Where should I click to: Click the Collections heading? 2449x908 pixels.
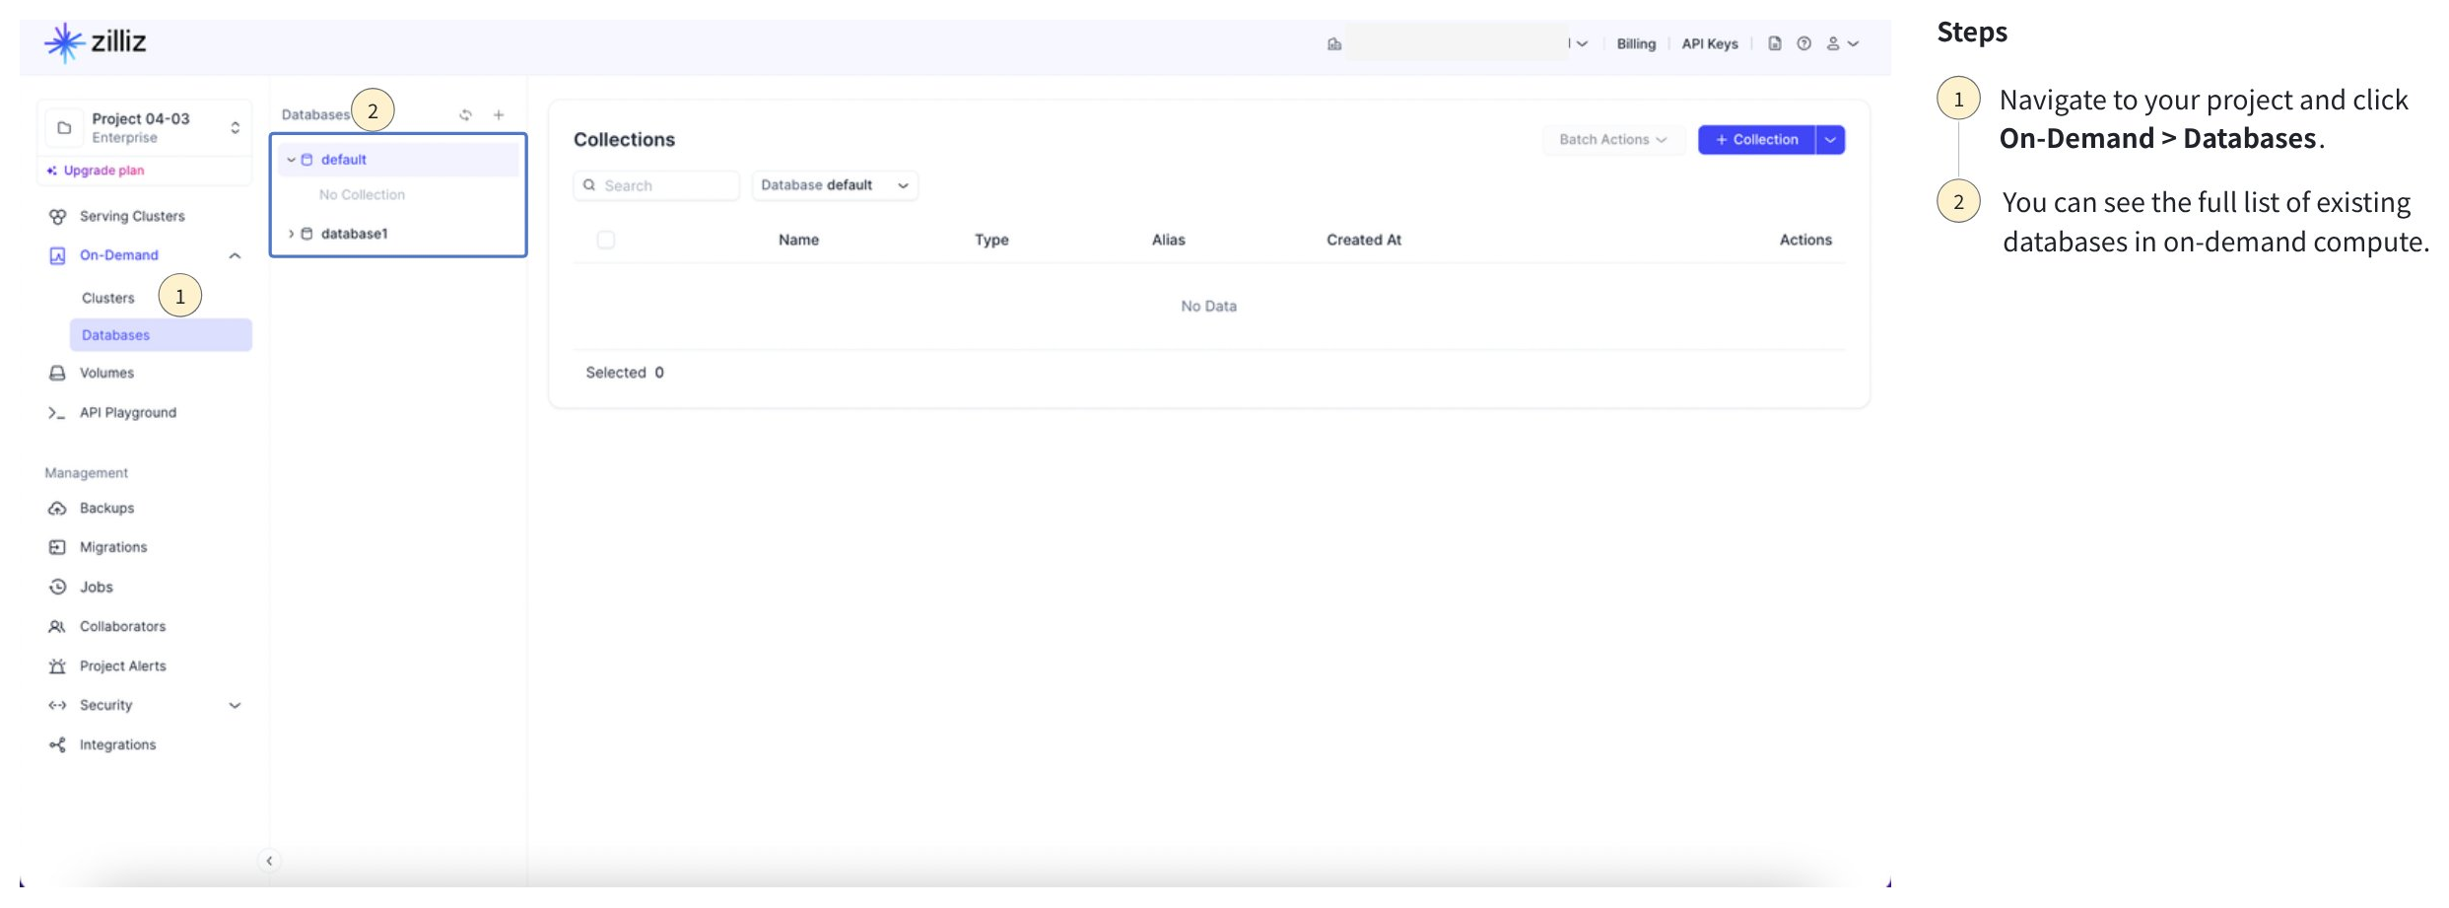coord(624,140)
